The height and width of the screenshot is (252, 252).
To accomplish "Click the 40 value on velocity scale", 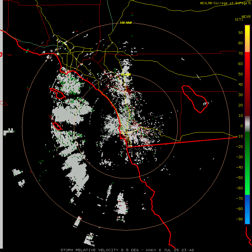I will (241, 85).
